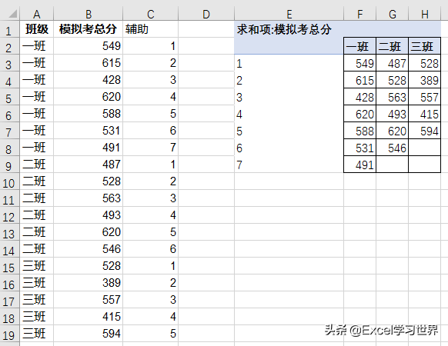Select cell A2 containing 一班
The image size is (448, 346).
tap(37, 46)
